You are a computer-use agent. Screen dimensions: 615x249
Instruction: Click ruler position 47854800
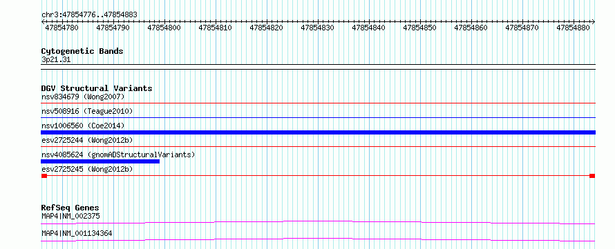point(164,28)
